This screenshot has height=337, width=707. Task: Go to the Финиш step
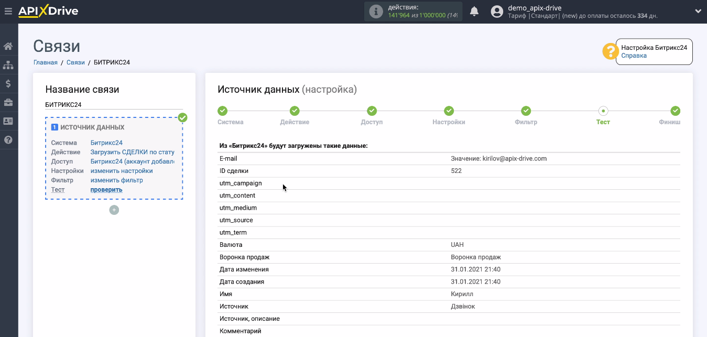669,122
